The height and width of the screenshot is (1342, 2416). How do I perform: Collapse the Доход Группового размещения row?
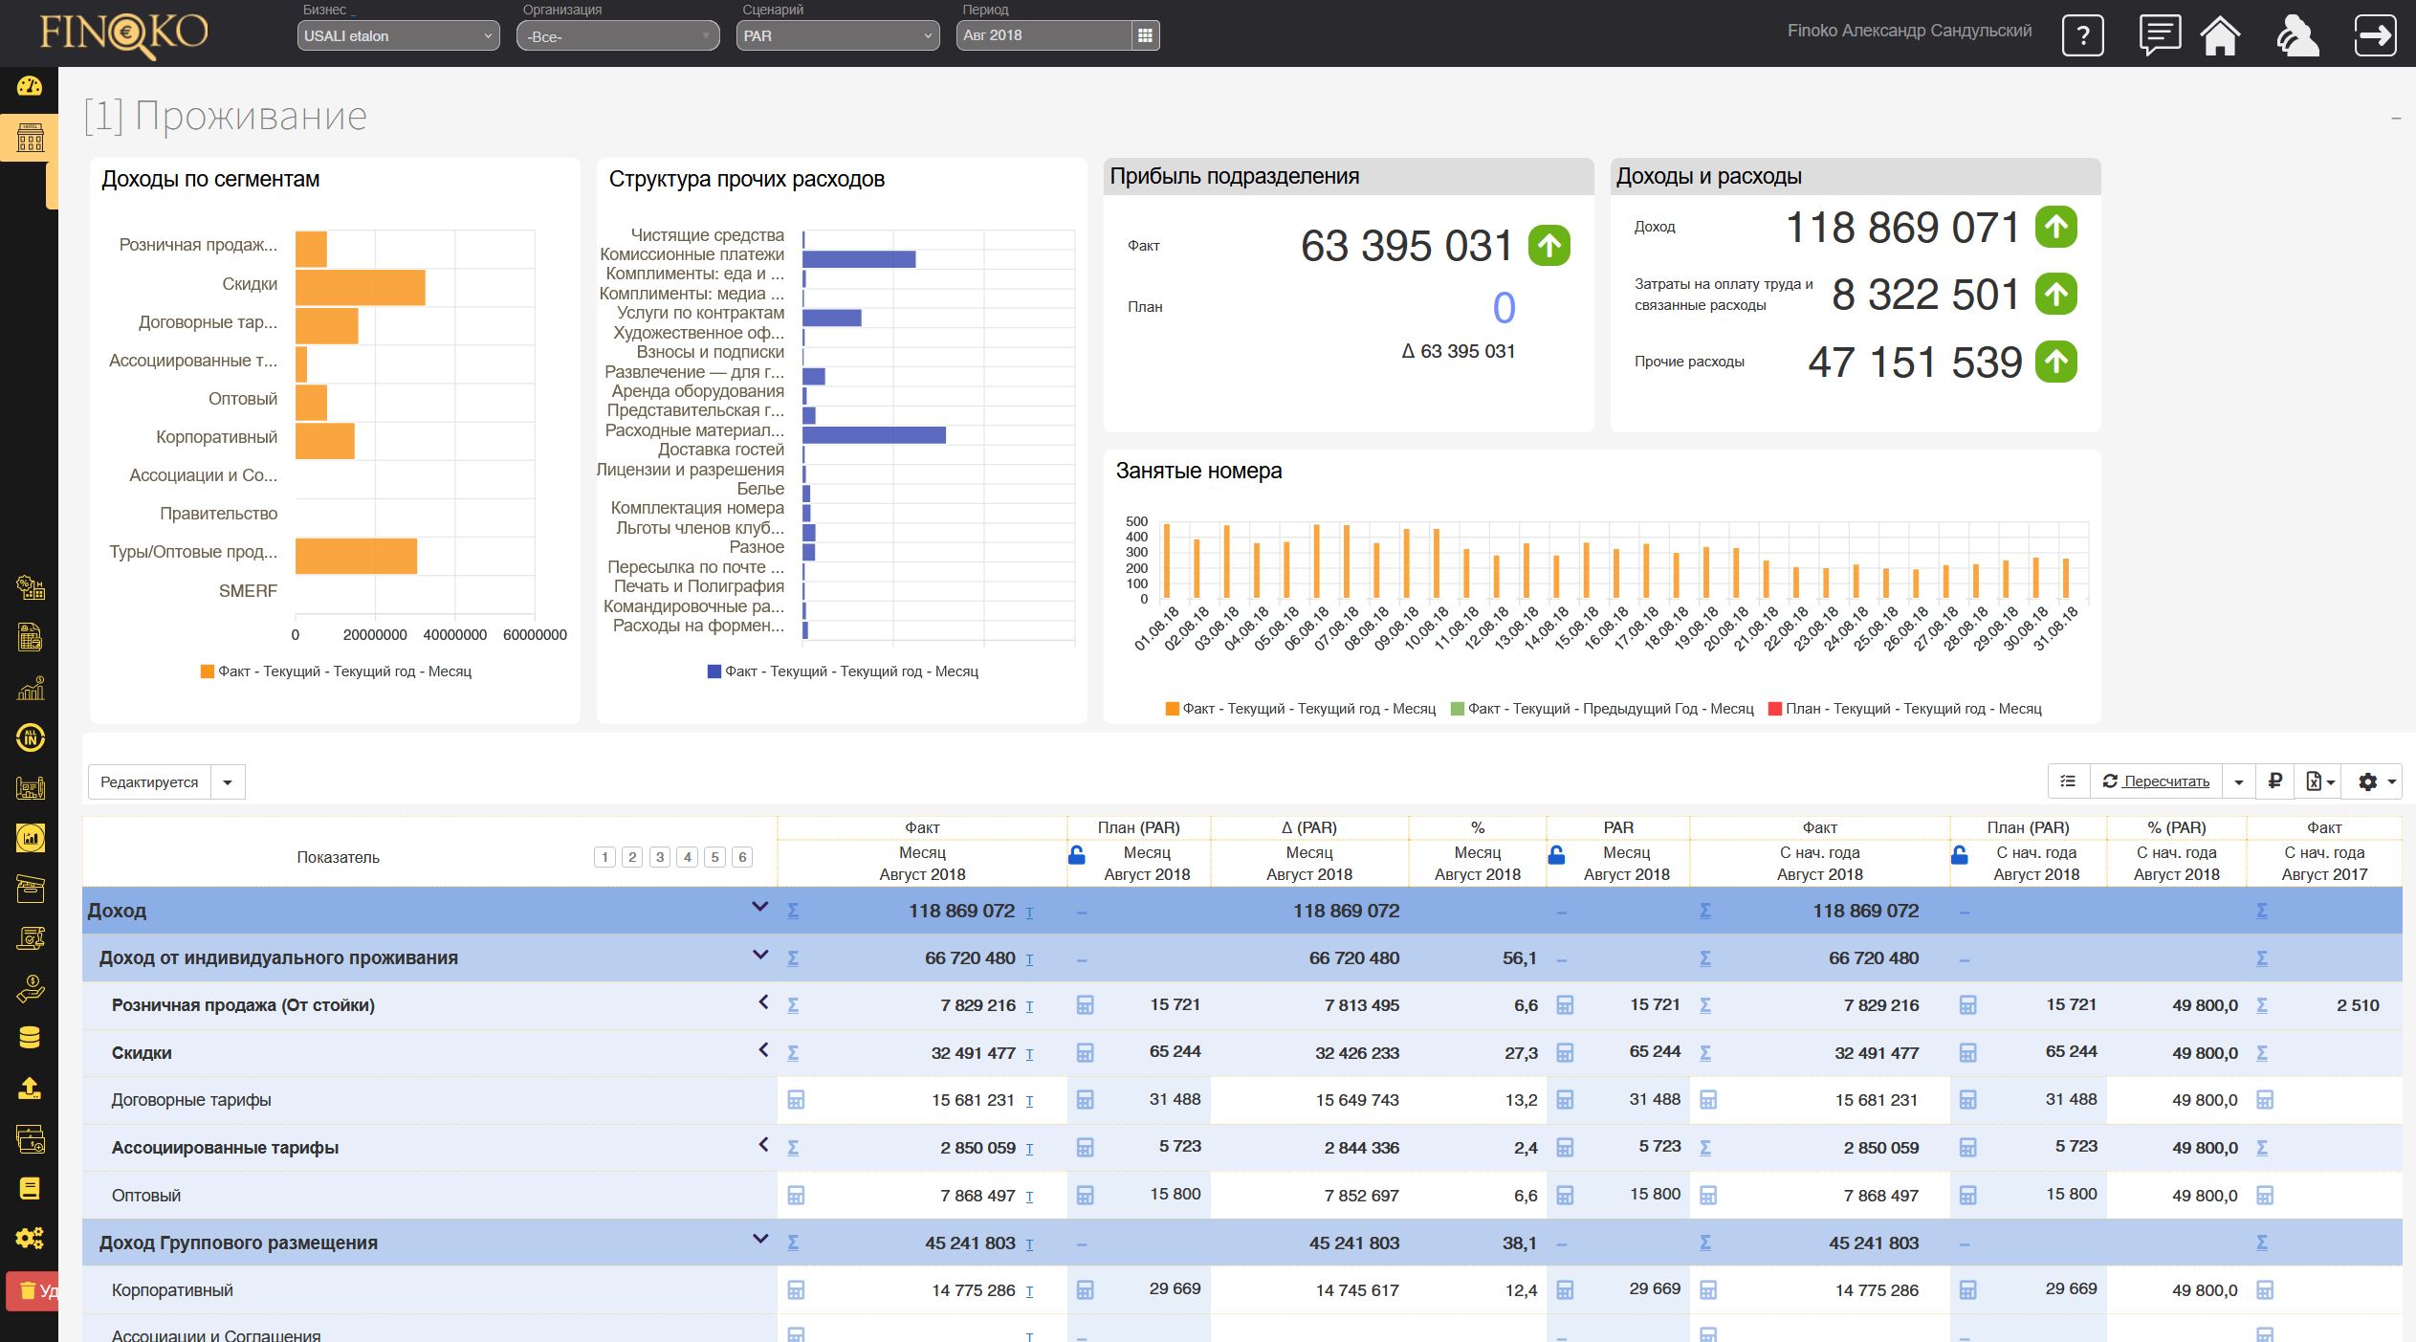pos(760,1239)
